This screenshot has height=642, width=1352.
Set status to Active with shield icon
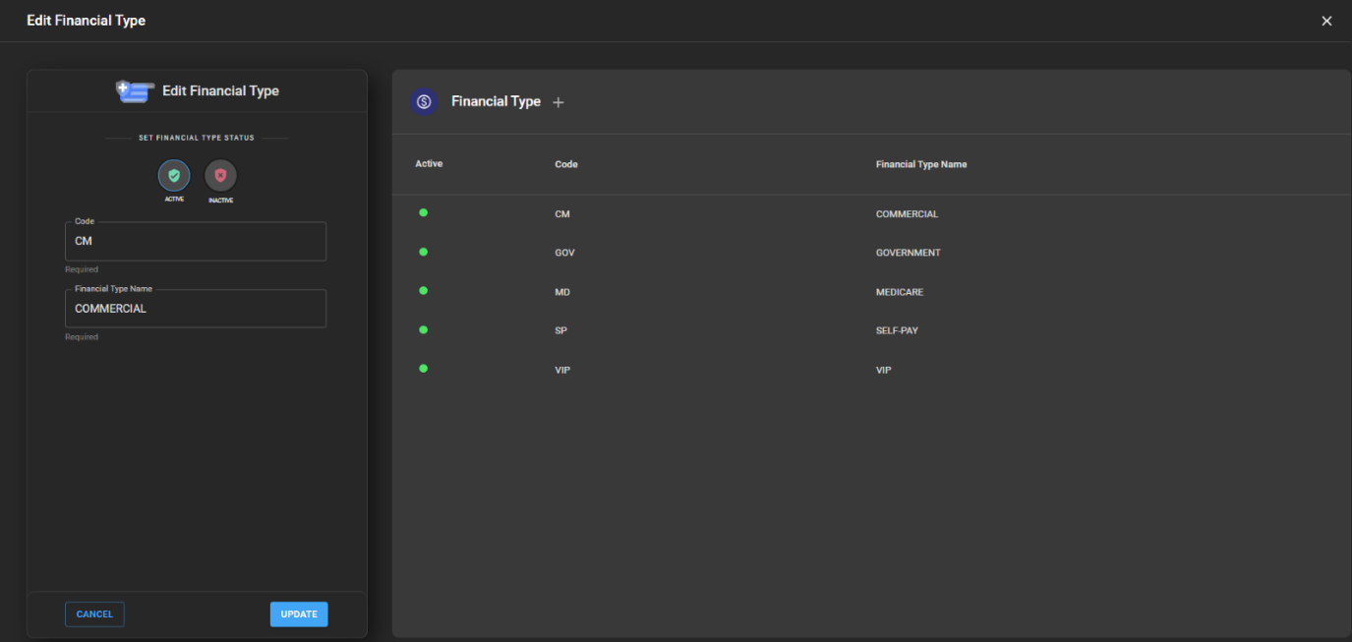coord(174,176)
